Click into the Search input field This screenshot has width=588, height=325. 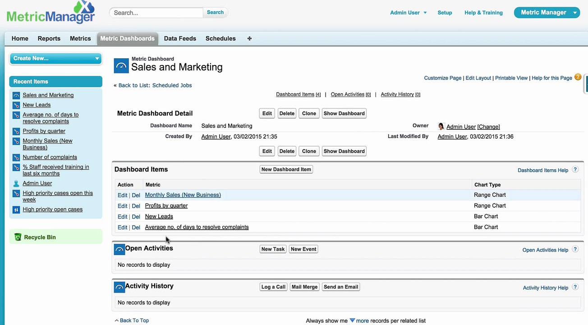[156, 13]
